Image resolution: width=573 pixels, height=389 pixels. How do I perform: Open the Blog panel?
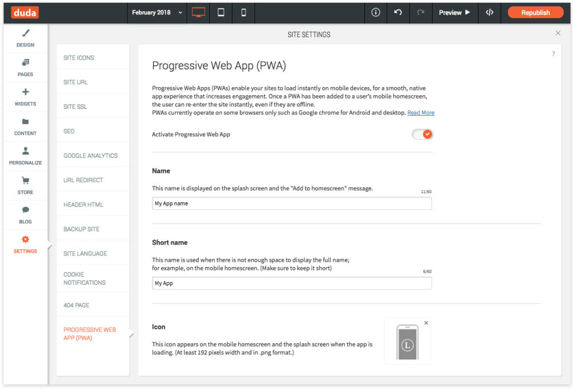25,215
